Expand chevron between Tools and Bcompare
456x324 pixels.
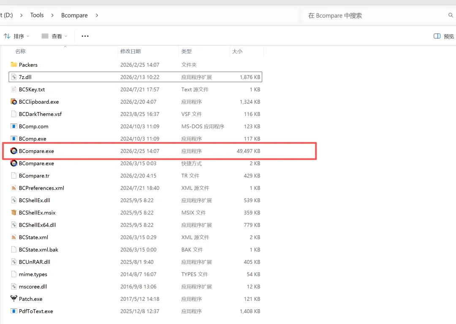[x=52, y=16]
